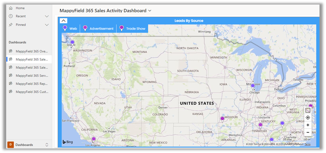
Task: Open MappyField 365 Overview dashboard item
Action: pyautogui.click(x=32, y=51)
